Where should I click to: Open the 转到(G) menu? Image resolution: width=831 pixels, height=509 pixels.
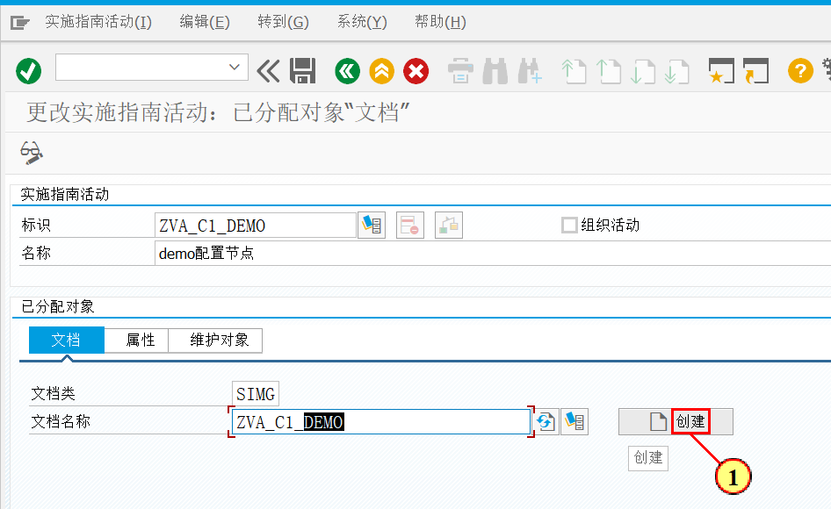283,22
